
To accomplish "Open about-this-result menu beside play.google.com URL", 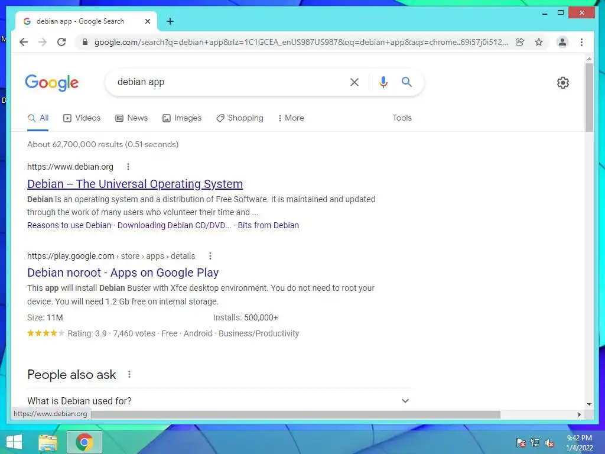I will [x=210, y=256].
